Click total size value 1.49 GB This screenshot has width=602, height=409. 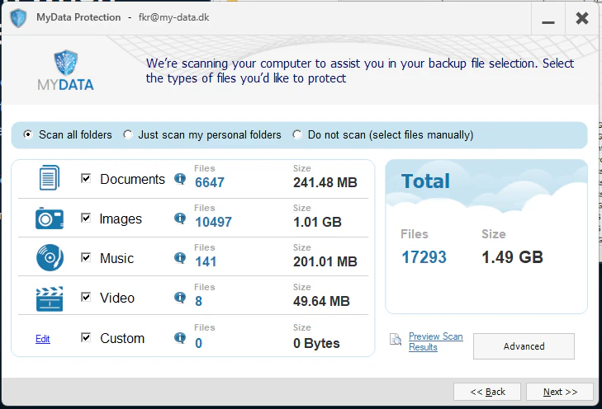[512, 257]
